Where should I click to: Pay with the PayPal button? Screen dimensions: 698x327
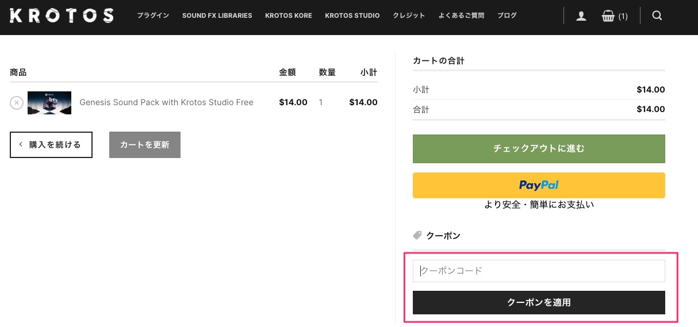coord(539,185)
